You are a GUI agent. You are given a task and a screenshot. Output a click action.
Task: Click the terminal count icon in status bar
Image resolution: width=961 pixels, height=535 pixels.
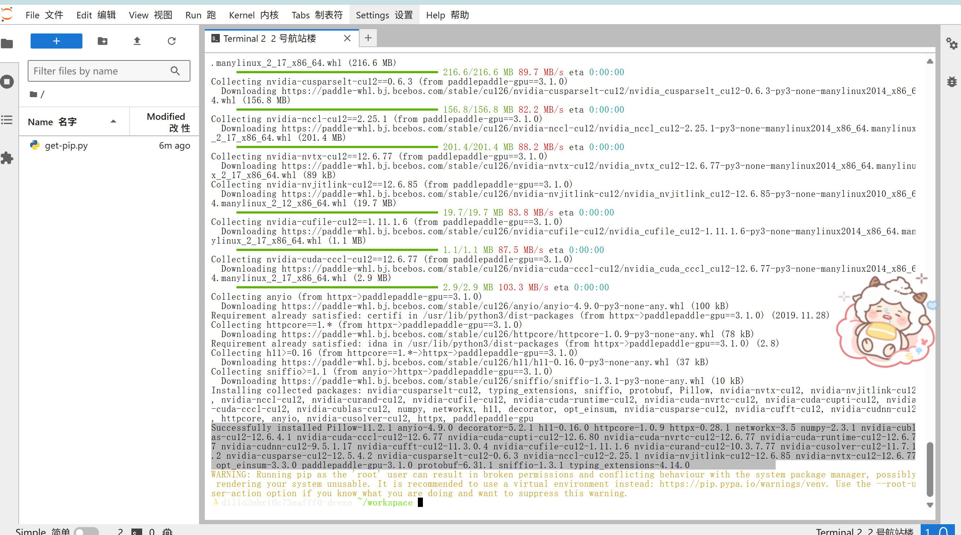pyautogui.click(x=137, y=531)
